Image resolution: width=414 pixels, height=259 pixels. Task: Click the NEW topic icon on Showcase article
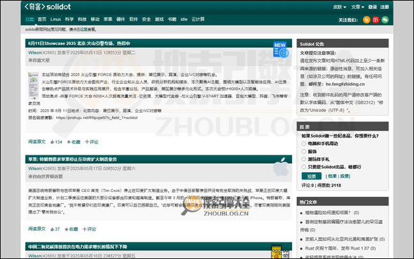point(281,49)
